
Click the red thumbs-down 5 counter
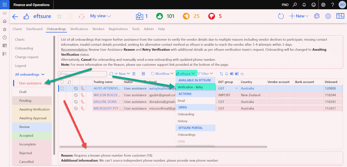pos(212,16)
